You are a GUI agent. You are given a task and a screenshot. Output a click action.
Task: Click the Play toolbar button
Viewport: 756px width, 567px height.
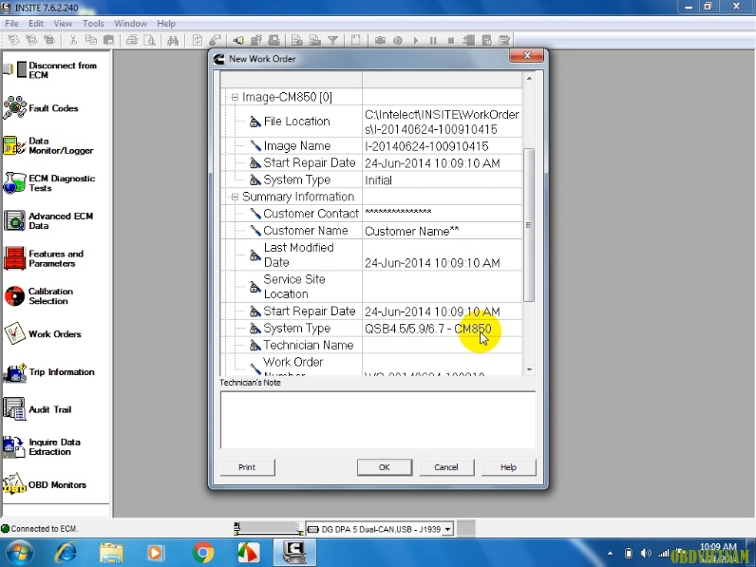coord(416,41)
